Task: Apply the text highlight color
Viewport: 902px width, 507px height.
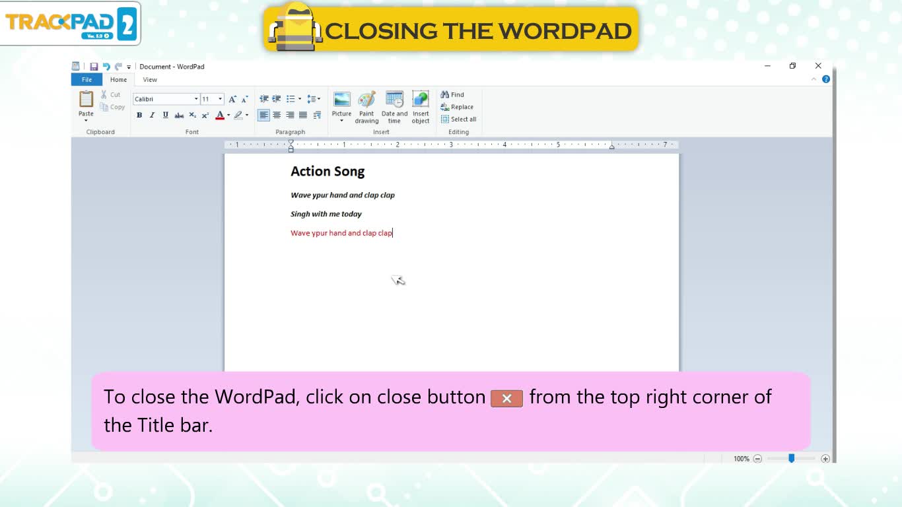Action: coord(238,115)
